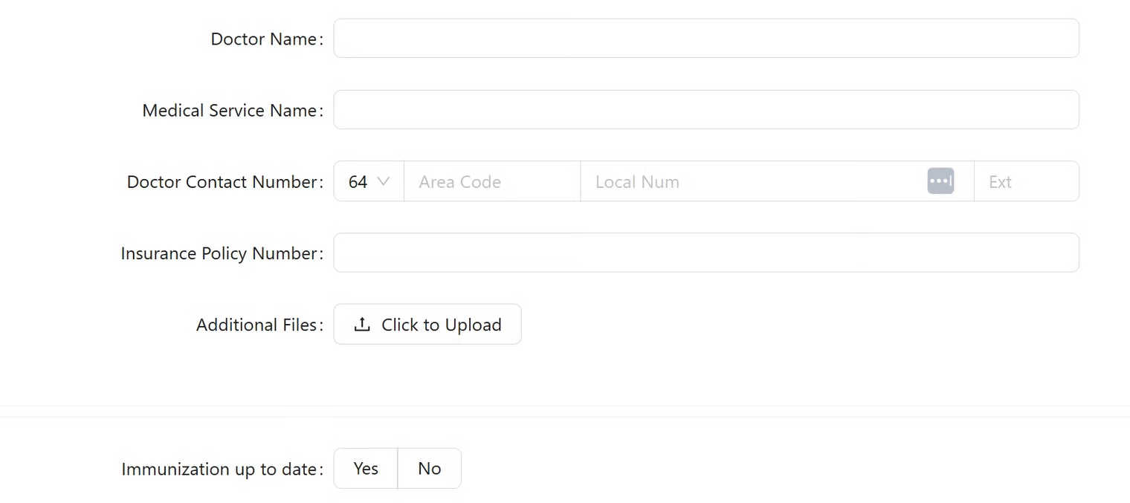Viewport: 1130px width, 503px height.
Task: Click the Immunization up to date label
Action: coord(219,470)
